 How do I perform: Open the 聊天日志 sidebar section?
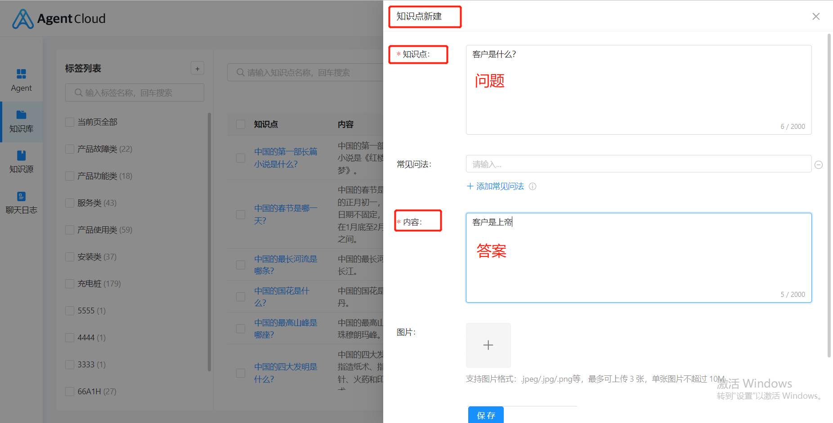[21, 203]
